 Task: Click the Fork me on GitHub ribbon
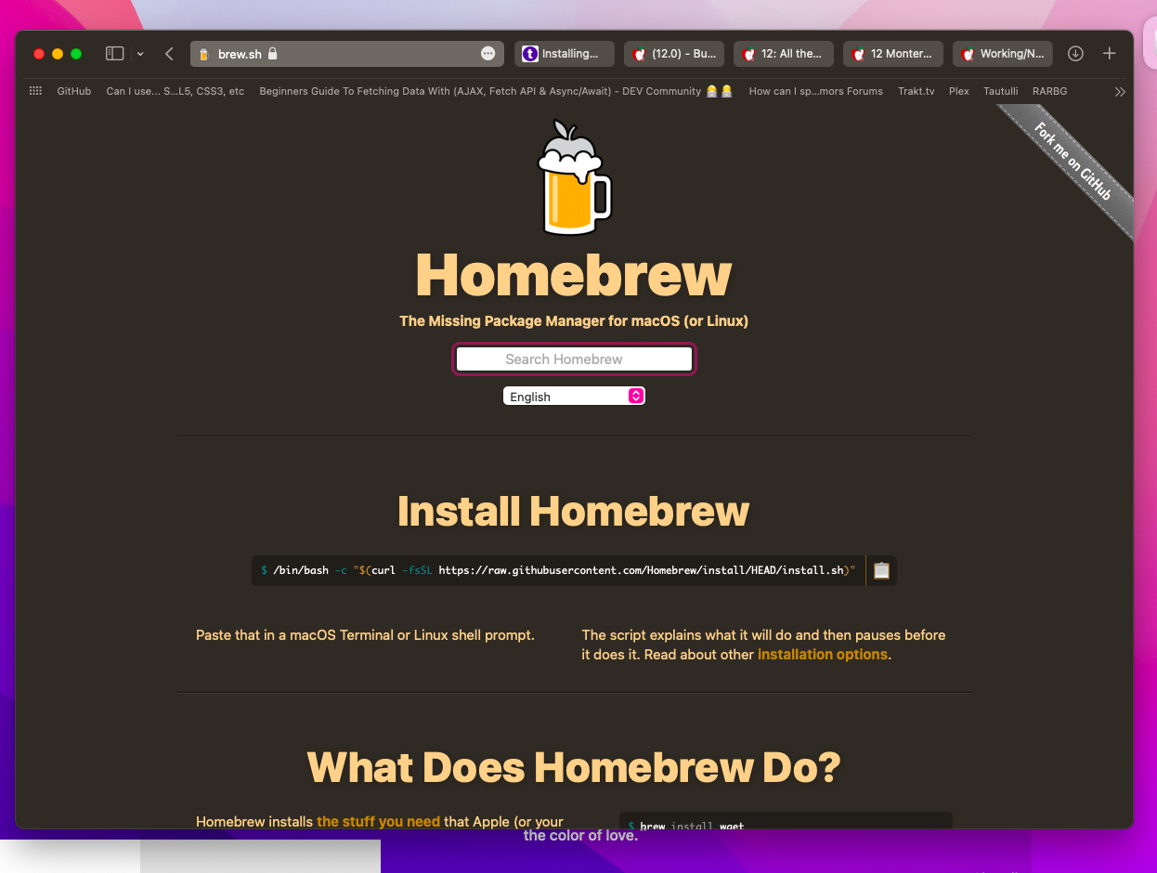coord(1072,161)
